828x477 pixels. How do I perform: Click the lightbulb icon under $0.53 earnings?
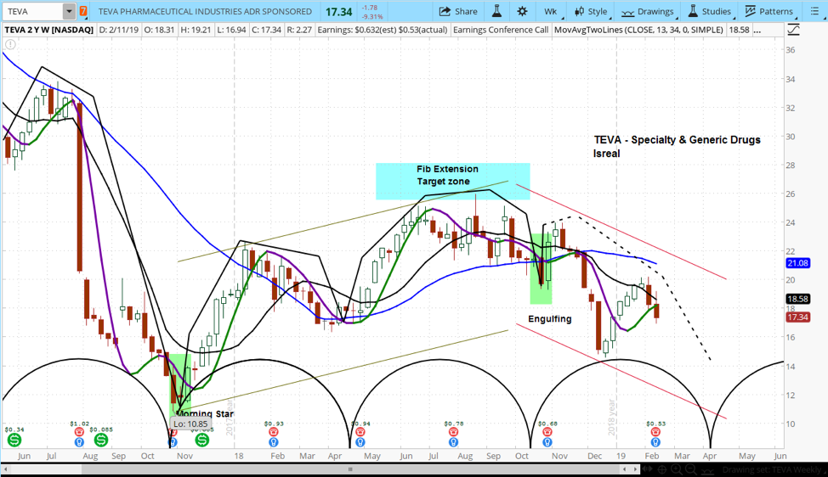[655, 442]
